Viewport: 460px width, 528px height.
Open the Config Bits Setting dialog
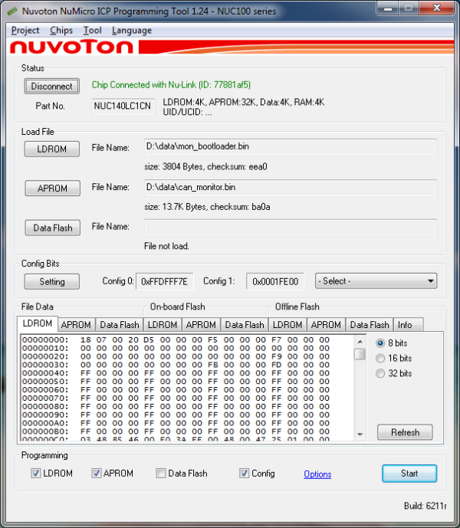[51, 281]
